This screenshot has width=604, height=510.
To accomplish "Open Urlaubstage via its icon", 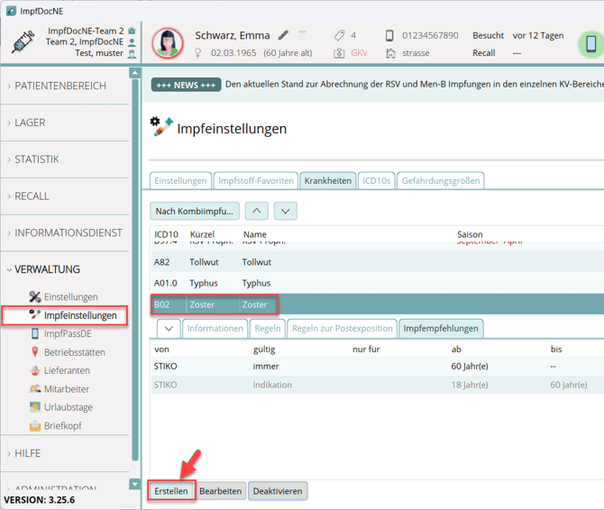I will point(35,407).
